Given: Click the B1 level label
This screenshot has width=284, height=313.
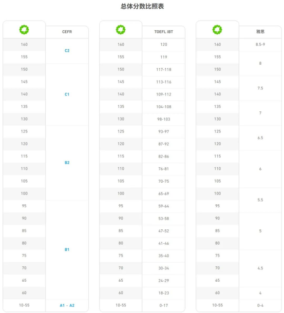Looking at the screenshot, I should [67, 249].
